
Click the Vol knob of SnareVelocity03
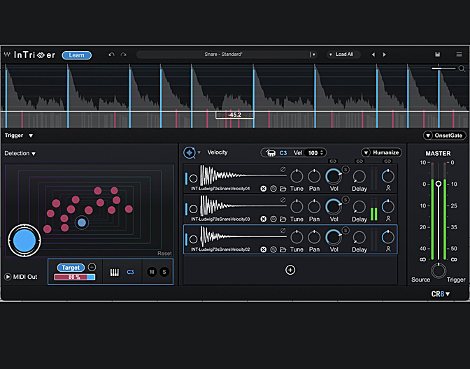pos(334,206)
